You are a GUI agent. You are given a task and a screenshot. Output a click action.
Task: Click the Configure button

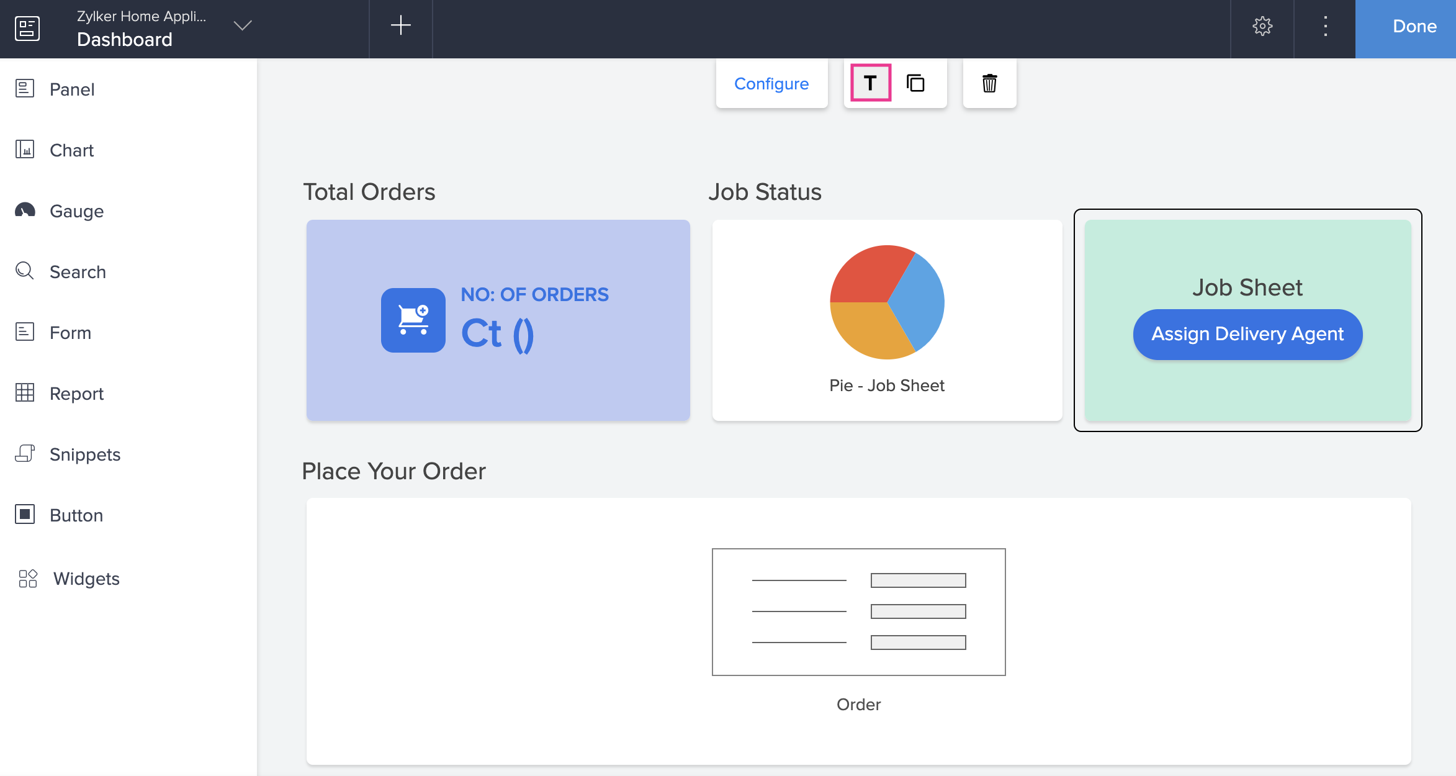[x=771, y=84]
